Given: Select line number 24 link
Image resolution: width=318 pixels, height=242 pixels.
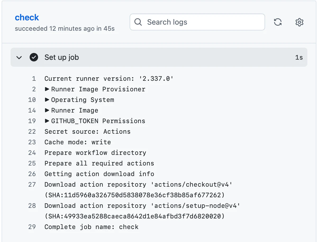Looking at the screenshot, I should point(32,153).
